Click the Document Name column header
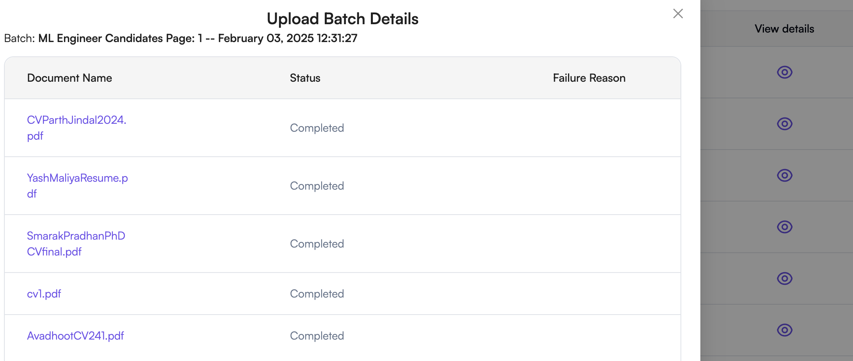Screen dimensions: 853x361 (69, 78)
